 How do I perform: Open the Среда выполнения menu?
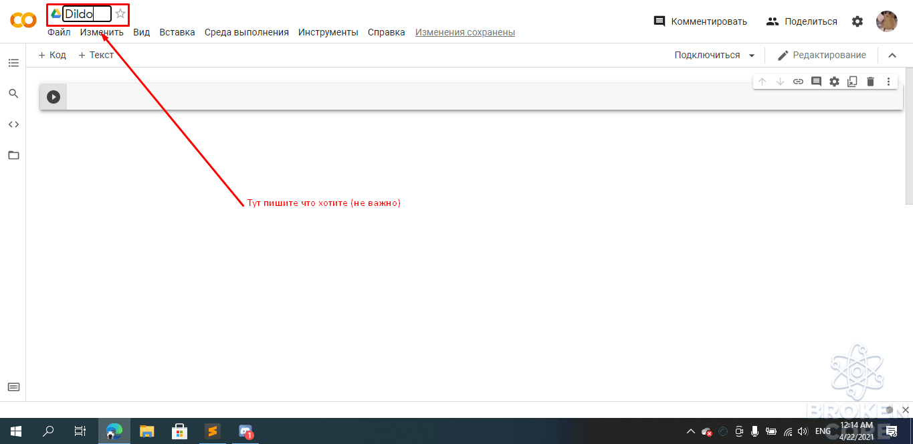(x=247, y=32)
